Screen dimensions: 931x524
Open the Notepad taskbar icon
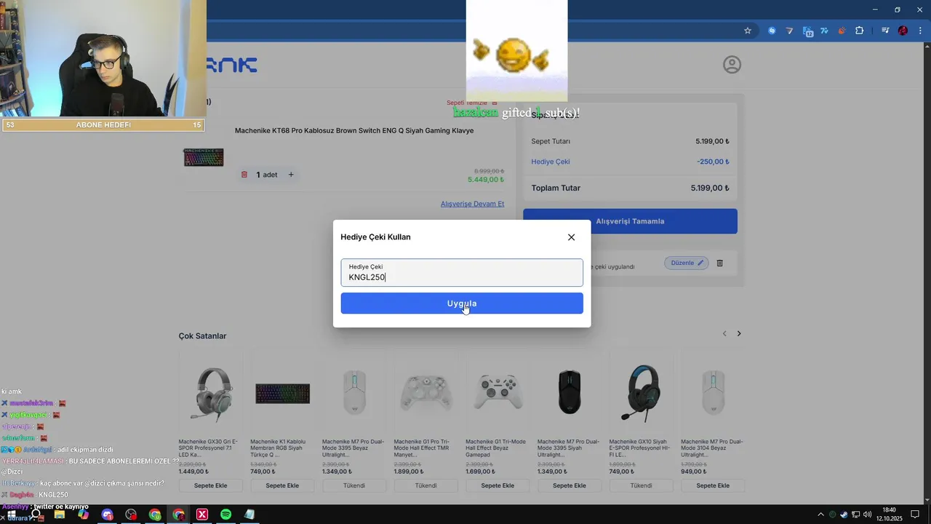click(249, 515)
